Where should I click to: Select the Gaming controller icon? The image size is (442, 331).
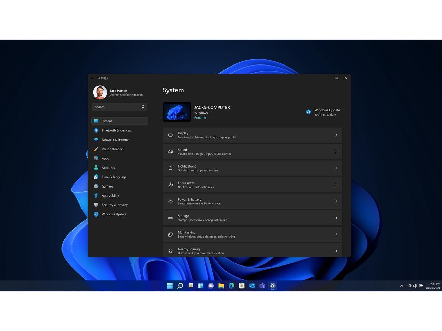96,186
